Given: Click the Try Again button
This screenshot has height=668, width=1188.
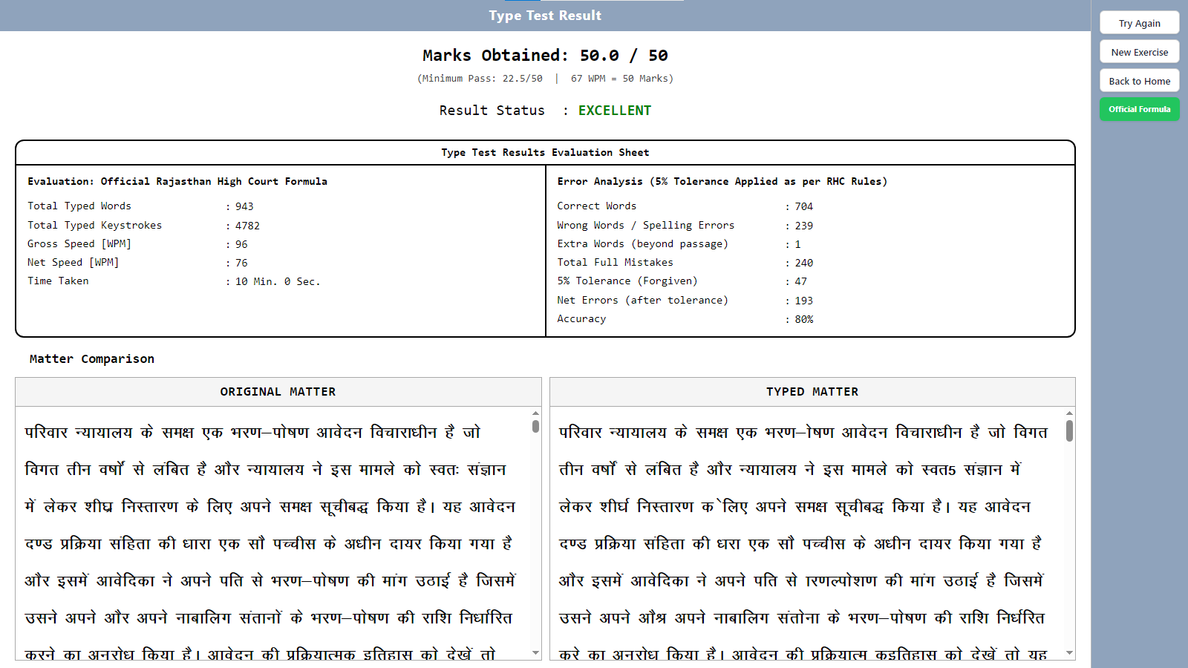Looking at the screenshot, I should (1139, 23).
